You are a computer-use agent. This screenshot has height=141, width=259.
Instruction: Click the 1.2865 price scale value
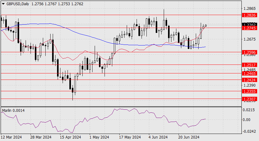[249, 9]
